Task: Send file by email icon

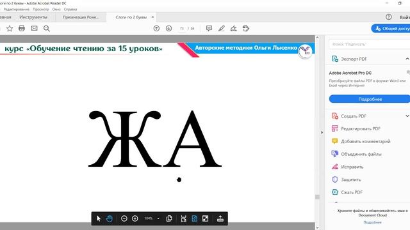Action: [x=34, y=28]
